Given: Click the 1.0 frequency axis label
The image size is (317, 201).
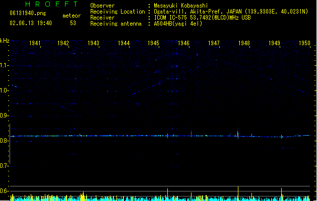Looking at the screenshot, I should click(x=4, y=90).
